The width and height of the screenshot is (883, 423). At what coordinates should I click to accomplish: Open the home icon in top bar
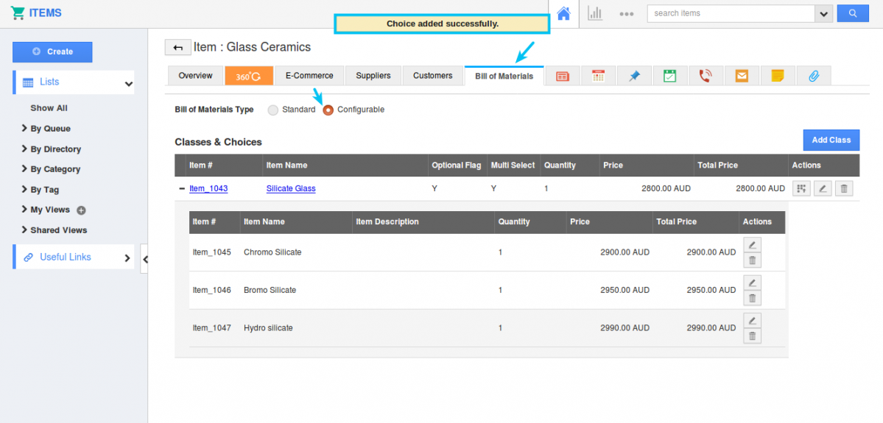[x=563, y=13]
